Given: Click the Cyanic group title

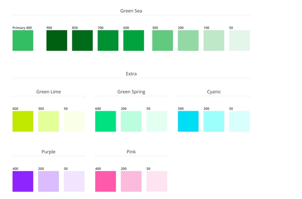Looking at the screenshot, I should tap(214, 92).
